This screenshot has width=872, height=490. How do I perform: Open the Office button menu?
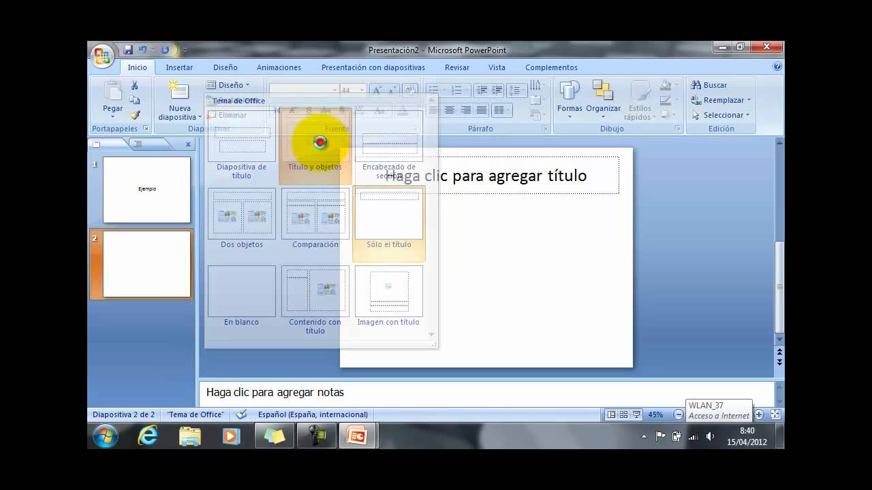pyautogui.click(x=102, y=56)
